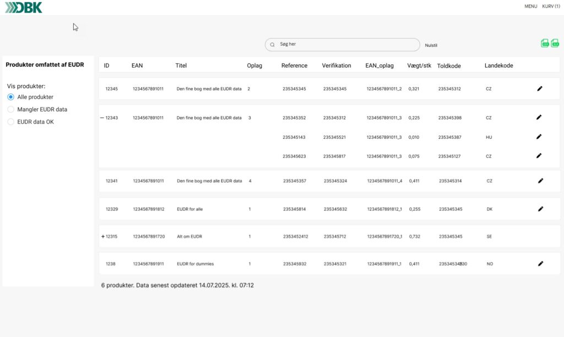
Task: Edit the row with reference 235345623
Action: [539, 156]
